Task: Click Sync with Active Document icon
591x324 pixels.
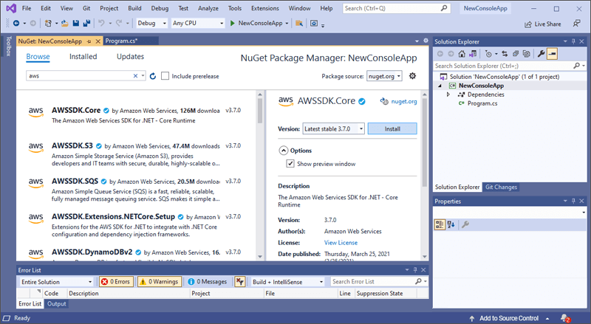Action: [x=505, y=54]
